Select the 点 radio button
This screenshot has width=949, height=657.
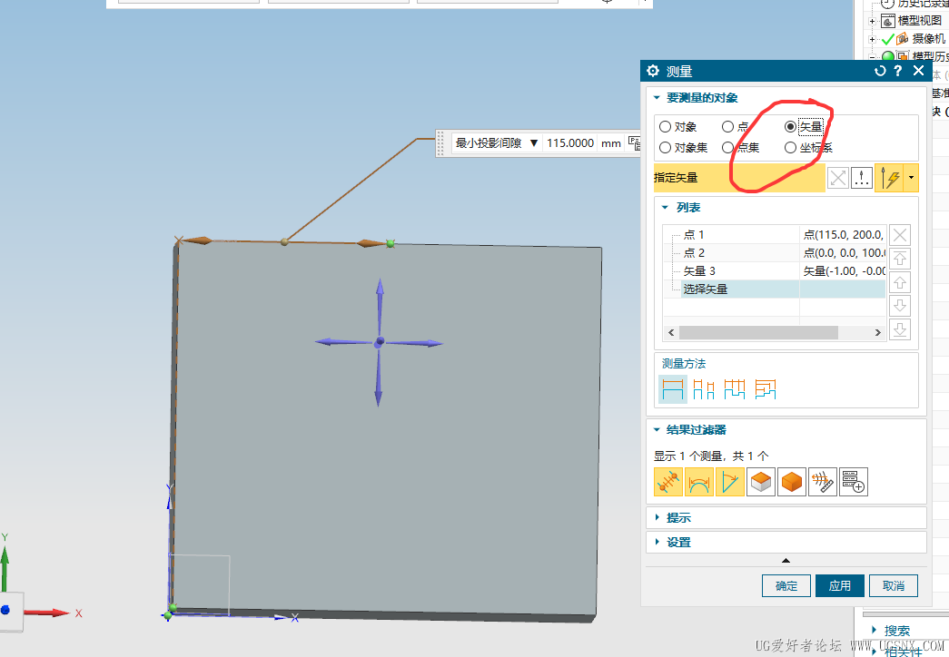pos(727,126)
